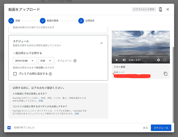Enable プレミア公開に設定する checkbox
This screenshot has height=137, width=178.
coord(15,74)
